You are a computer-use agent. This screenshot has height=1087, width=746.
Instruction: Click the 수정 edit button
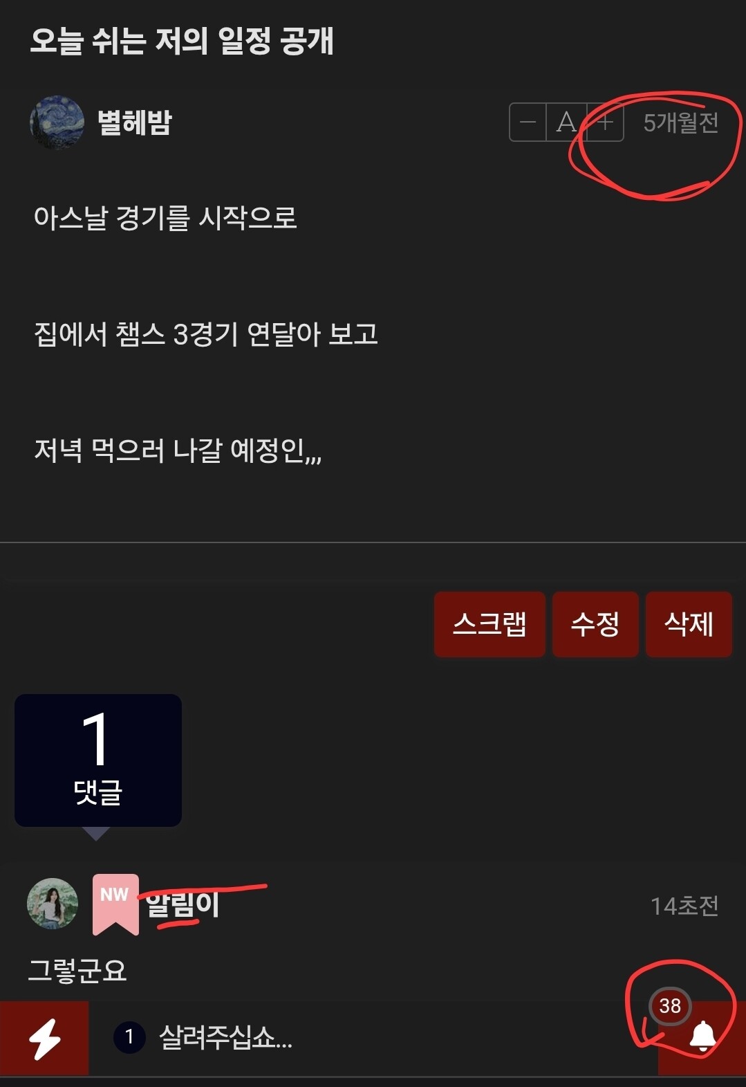595,624
